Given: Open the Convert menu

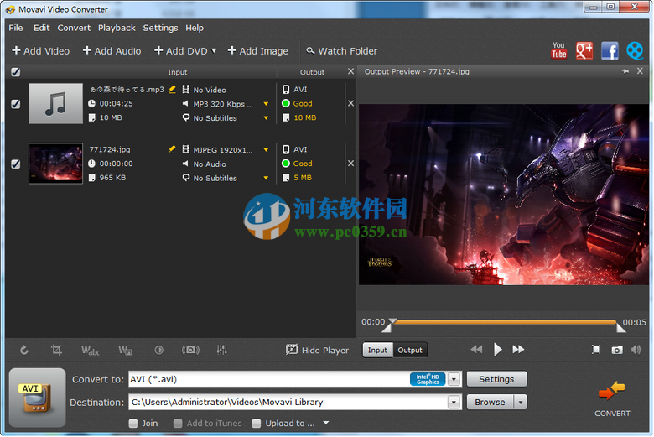Looking at the screenshot, I should click(x=74, y=28).
